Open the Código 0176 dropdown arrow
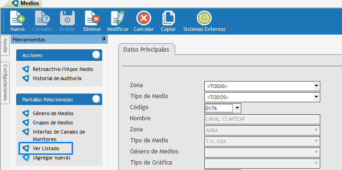The image size is (342, 170). click(237, 108)
